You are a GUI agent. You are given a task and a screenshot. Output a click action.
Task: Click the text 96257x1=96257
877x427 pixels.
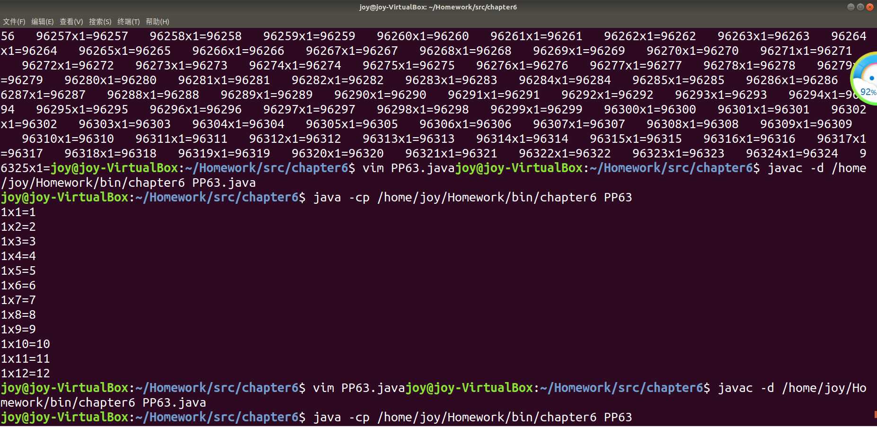(82, 36)
